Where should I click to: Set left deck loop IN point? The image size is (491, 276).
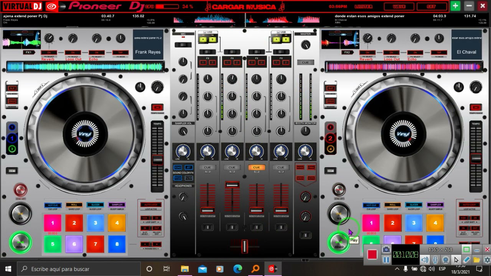145,228
